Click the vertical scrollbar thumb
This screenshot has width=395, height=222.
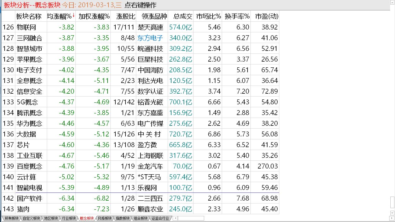392,202
